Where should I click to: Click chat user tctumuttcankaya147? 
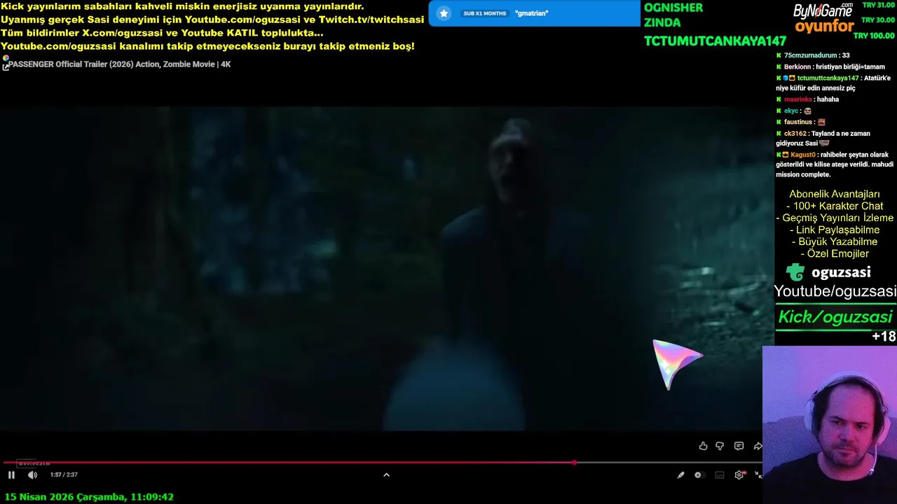point(828,78)
